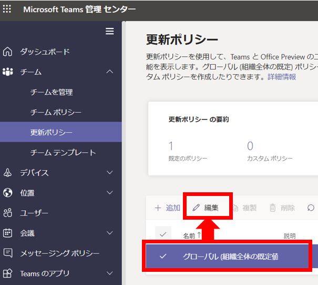Expand the 位置 section chevron
Image resolution: width=318 pixels, height=285 pixels.
[110, 192]
